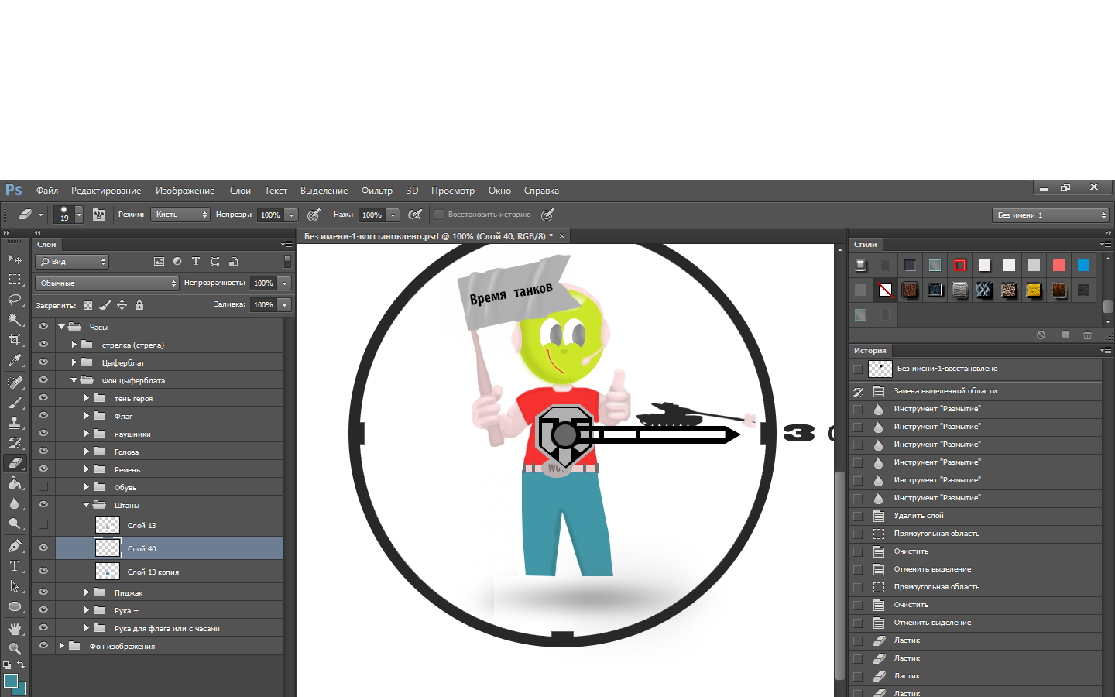Open the Фильтр menu
Image resolution: width=1115 pixels, height=697 pixels.
click(x=377, y=191)
